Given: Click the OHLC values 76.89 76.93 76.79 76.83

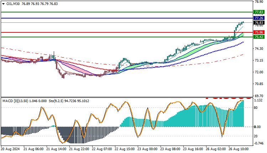Looking at the screenshot, I should click(x=40, y=4).
